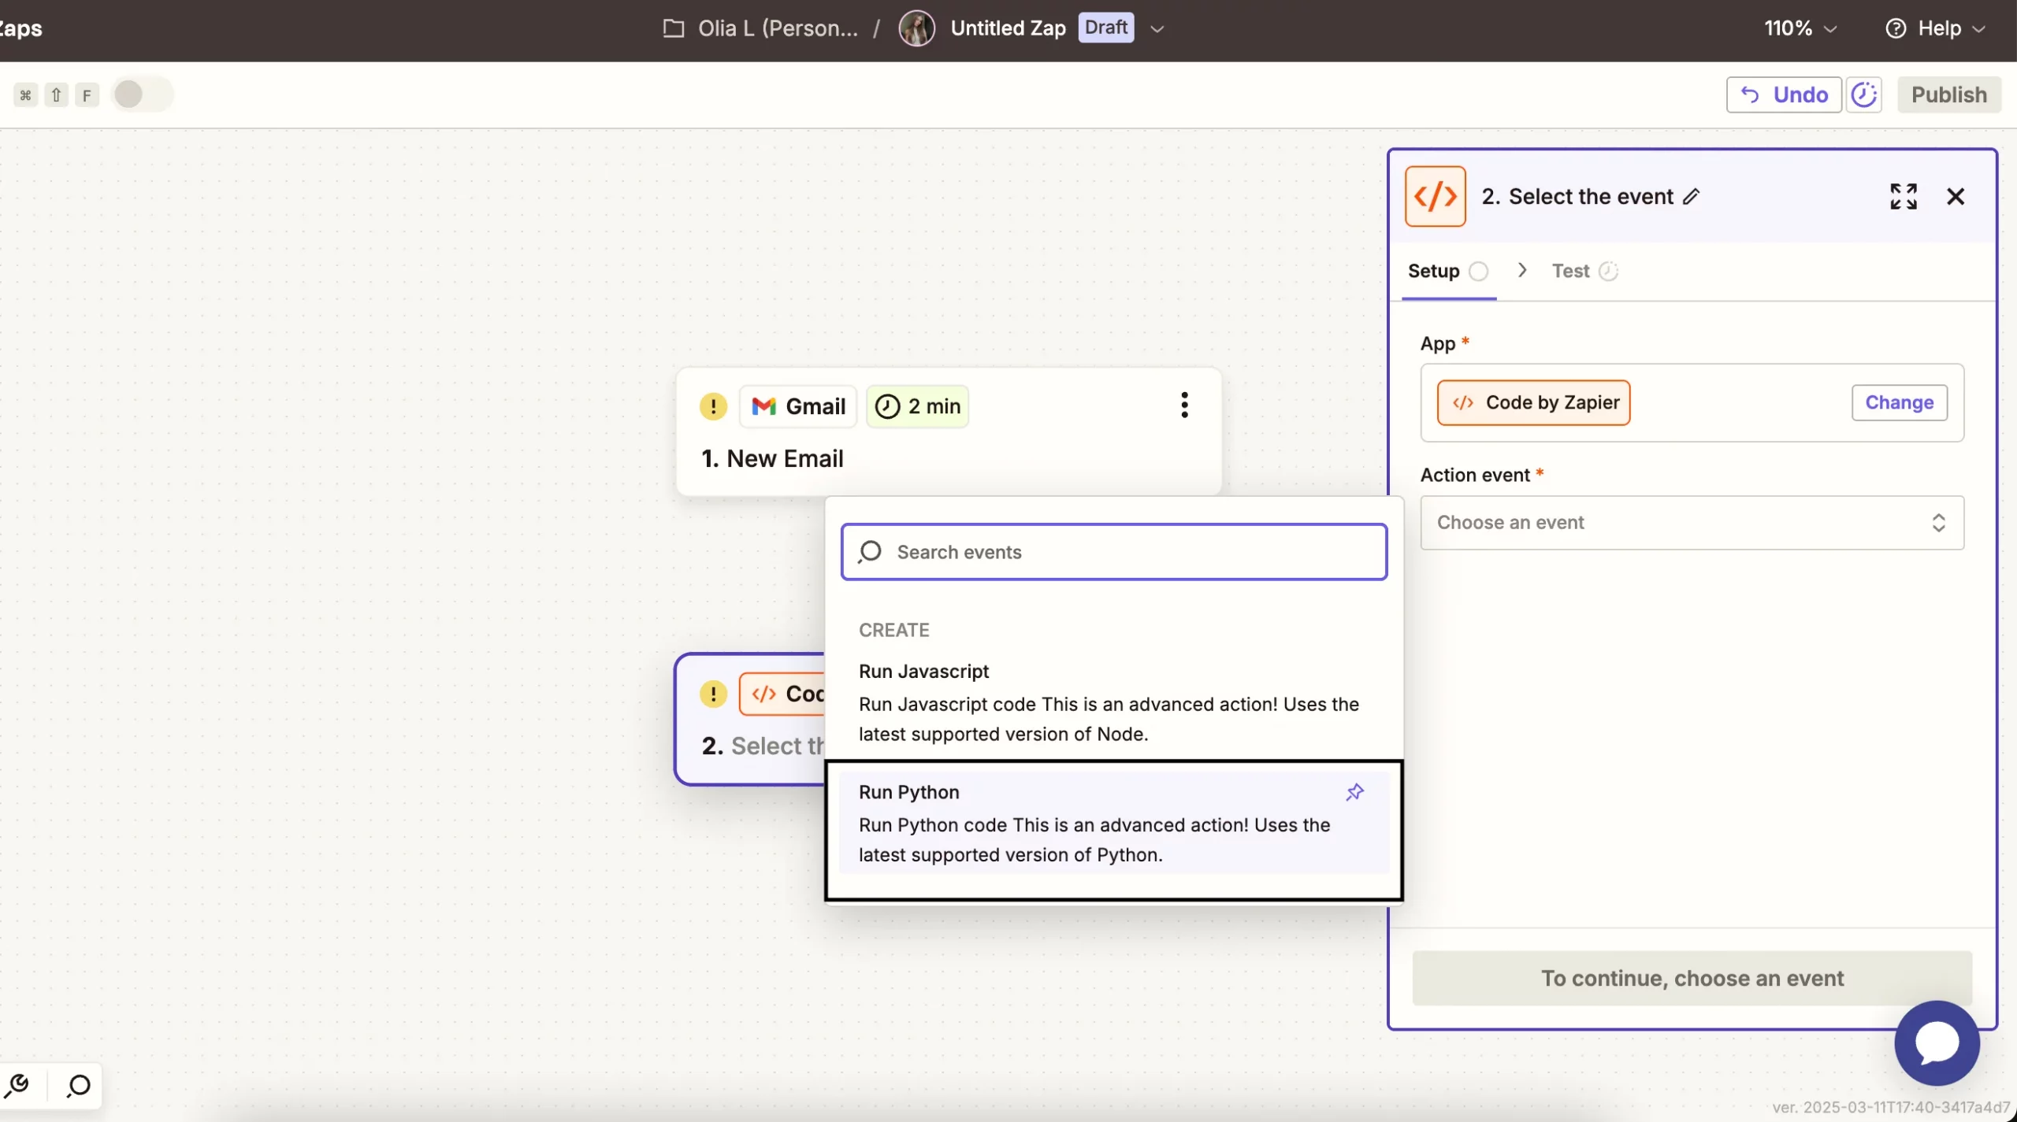Open the Gmail step three-dot menu
2017x1122 pixels.
[x=1184, y=405]
